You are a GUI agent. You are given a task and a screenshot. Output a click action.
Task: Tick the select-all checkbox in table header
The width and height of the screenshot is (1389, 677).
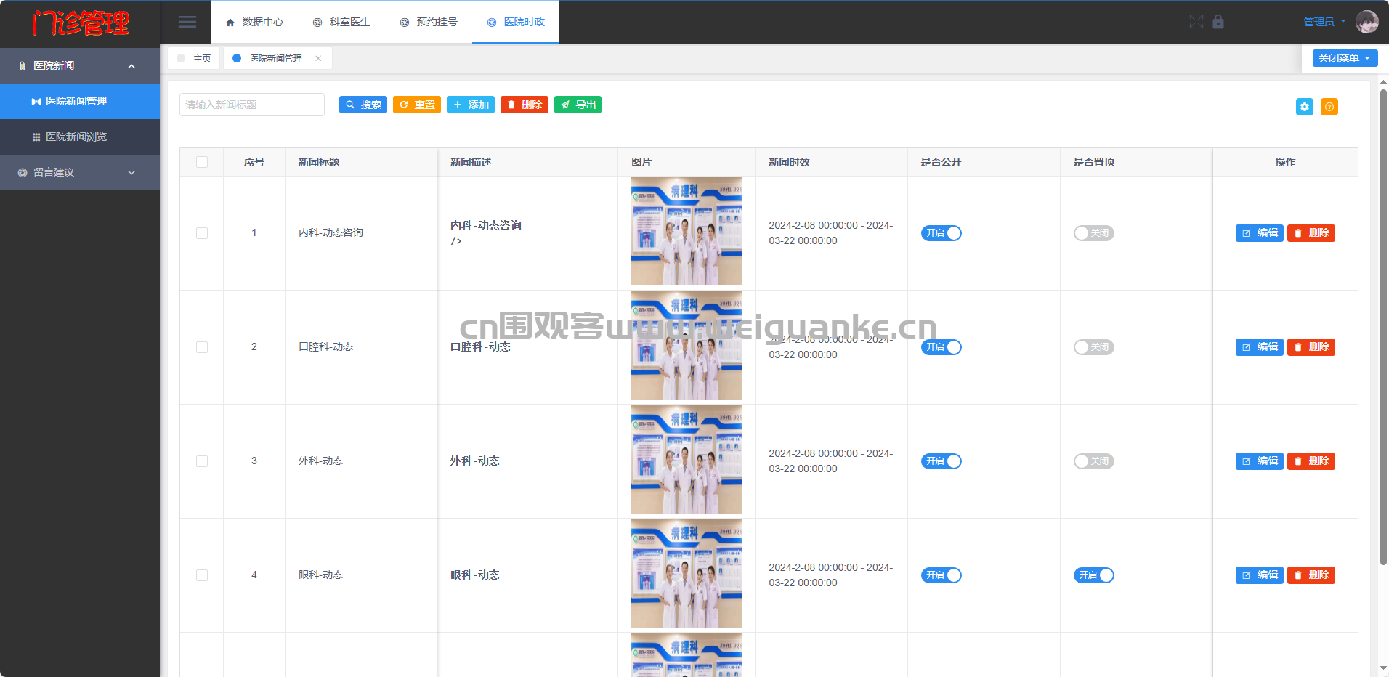pyautogui.click(x=202, y=162)
